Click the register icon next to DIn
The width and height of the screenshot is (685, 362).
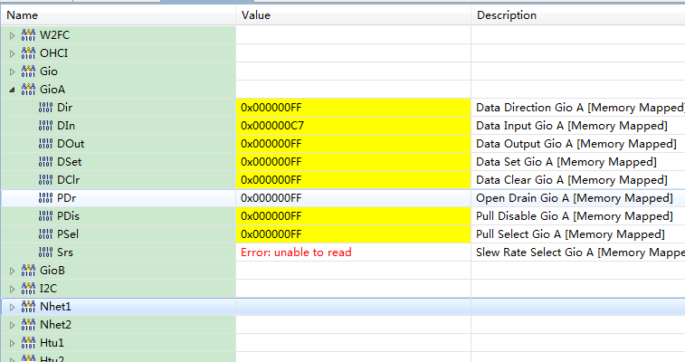click(46, 126)
